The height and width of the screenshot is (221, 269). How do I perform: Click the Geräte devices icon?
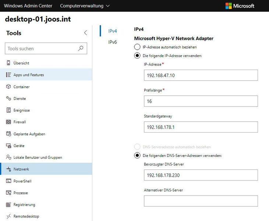tap(8, 145)
